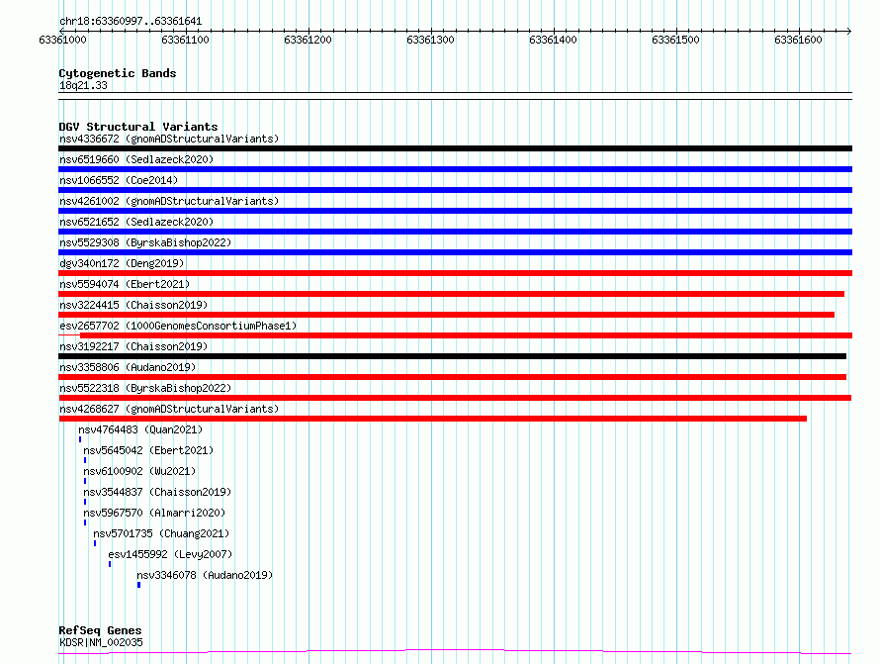Open dgv340n172 (Deng2019) variant label
The width and height of the screenshot is (880, 664).
point(122,263)
